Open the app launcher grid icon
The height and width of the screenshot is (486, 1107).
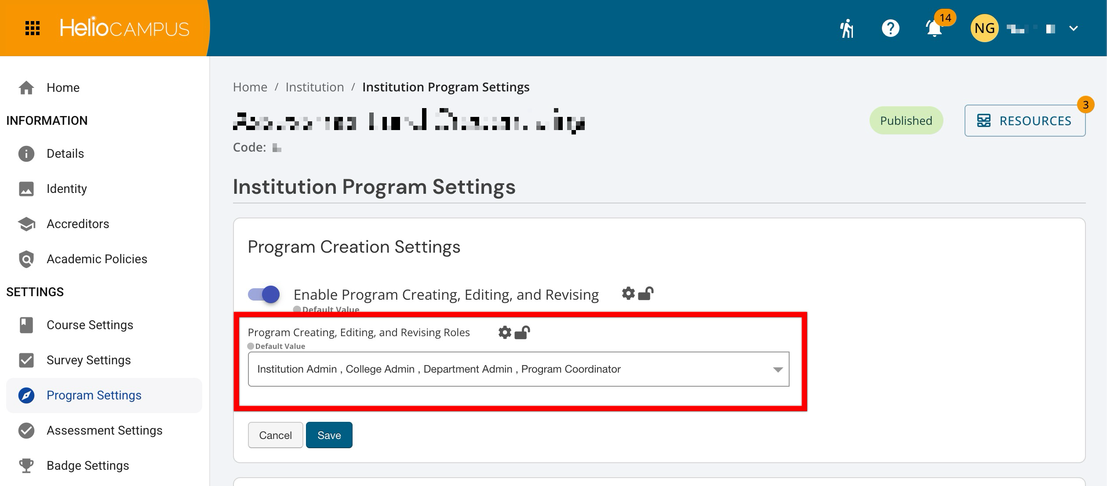click(x=33, y=28)
